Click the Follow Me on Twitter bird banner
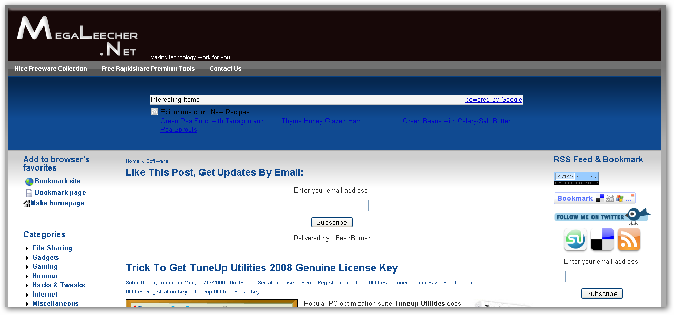This screenshot has width=674, height=315. point(602,216)
